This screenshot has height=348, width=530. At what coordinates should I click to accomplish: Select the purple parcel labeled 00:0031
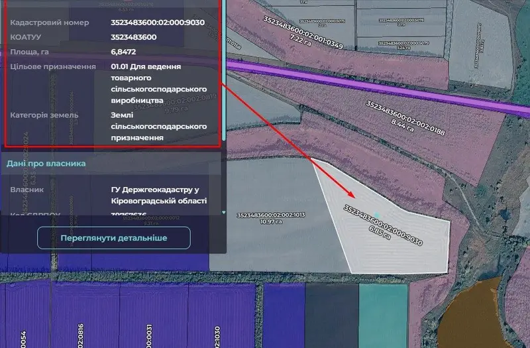[x=154, y=316]
